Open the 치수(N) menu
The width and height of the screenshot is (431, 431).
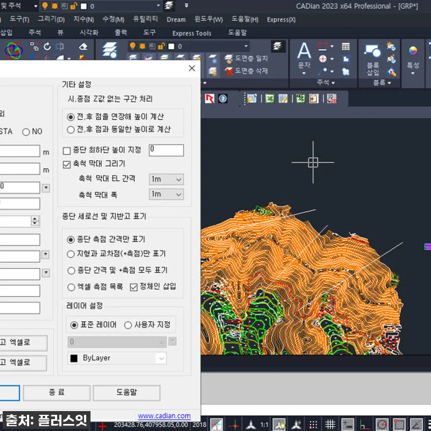point(84,19)
